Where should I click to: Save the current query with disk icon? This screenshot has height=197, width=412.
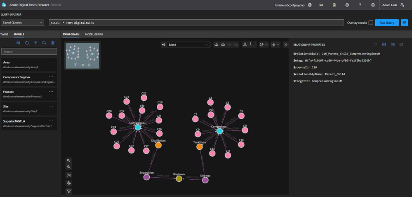[404, 23]
